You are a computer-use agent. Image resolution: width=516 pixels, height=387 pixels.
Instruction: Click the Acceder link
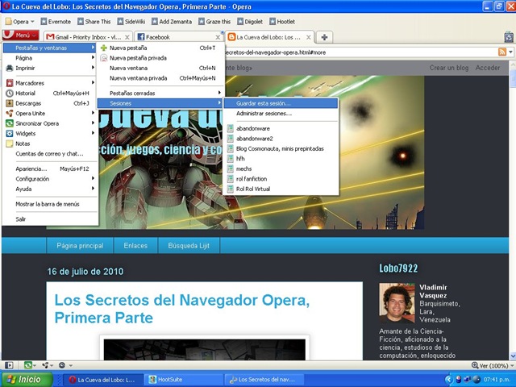click(x=487, y=68)
